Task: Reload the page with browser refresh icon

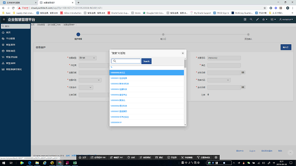Action: 13,8
